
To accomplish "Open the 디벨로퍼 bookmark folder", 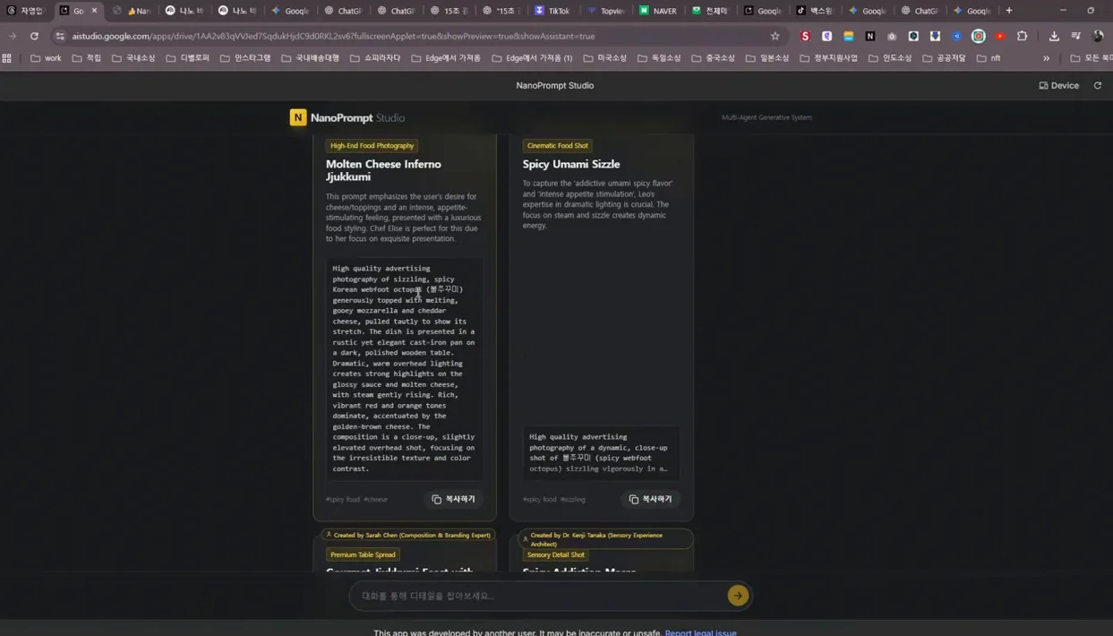I will [x=188, y=58].
